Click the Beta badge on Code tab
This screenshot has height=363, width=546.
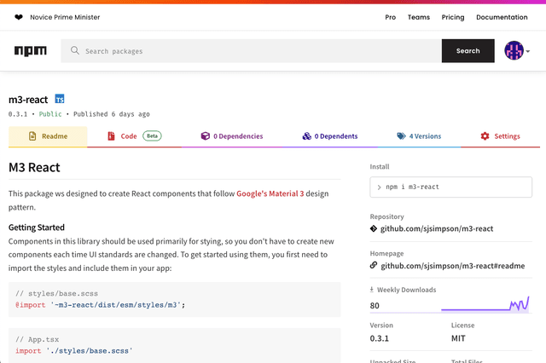(152, 136)
